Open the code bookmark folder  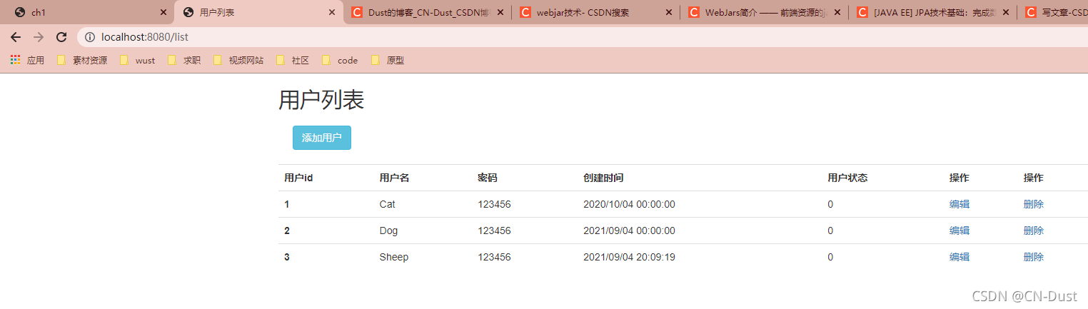340,61
